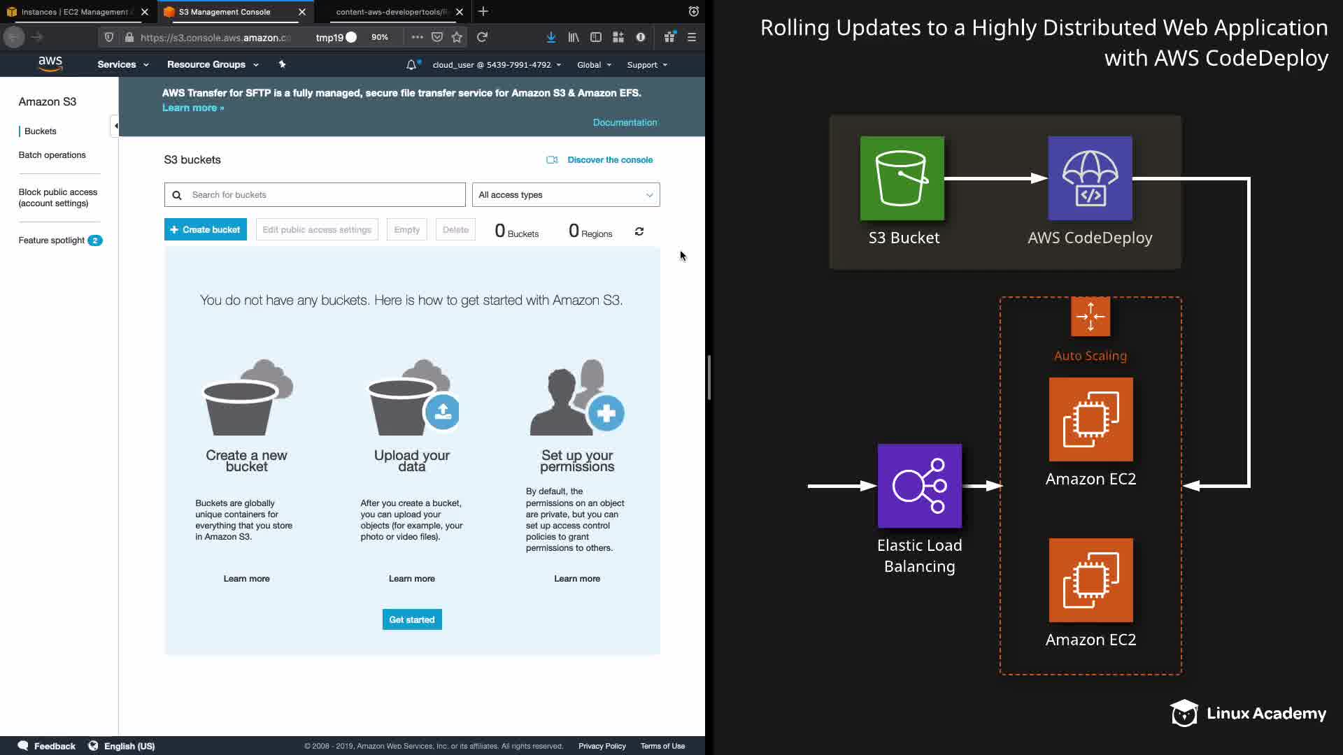Select Batch operations in sidebar

[x=52, y=155]
